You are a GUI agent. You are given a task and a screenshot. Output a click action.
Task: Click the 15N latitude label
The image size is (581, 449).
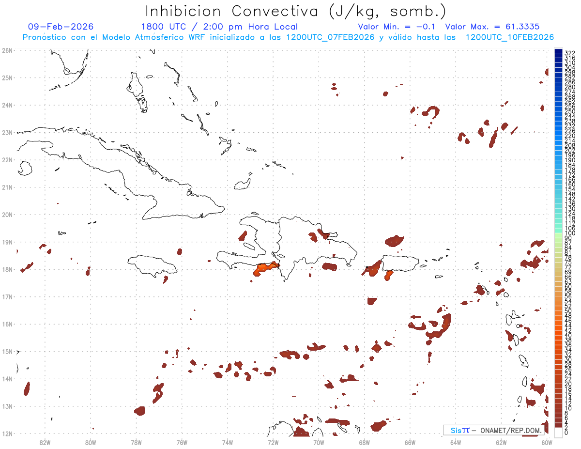pos(7,351)
